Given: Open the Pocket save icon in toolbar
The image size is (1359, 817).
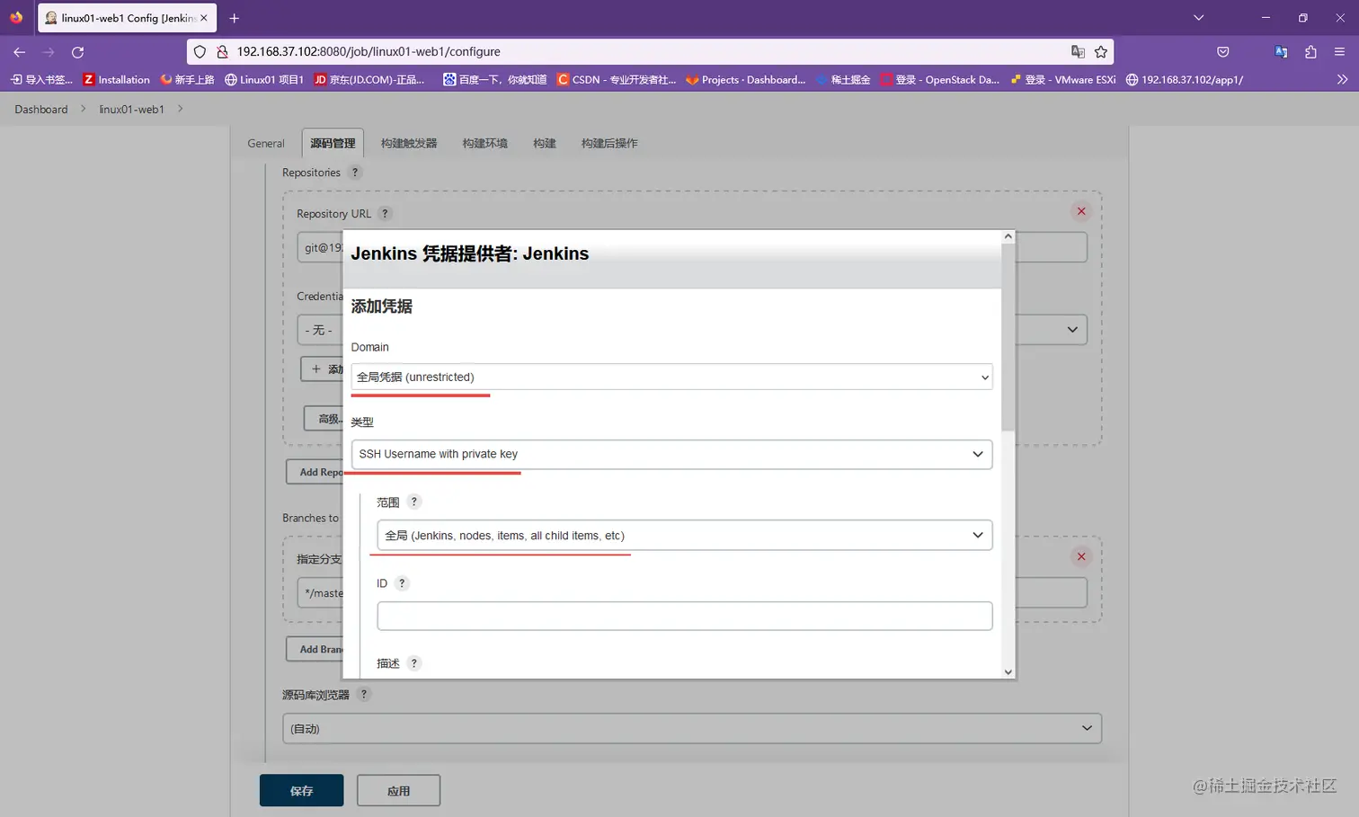Looking at the screenshot, I should (1223, 52).
